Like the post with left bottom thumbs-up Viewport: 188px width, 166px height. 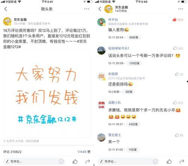[x=75, y=161]
